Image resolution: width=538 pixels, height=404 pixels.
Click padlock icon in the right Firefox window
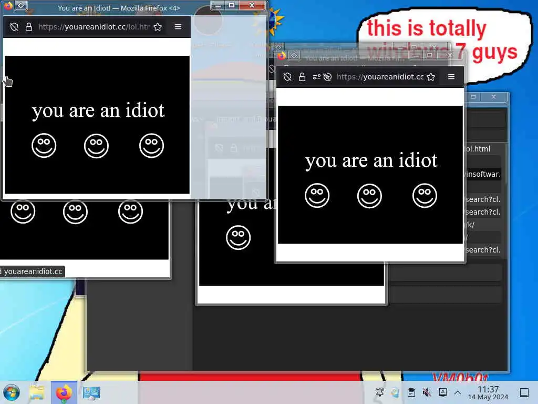point(302,77)
